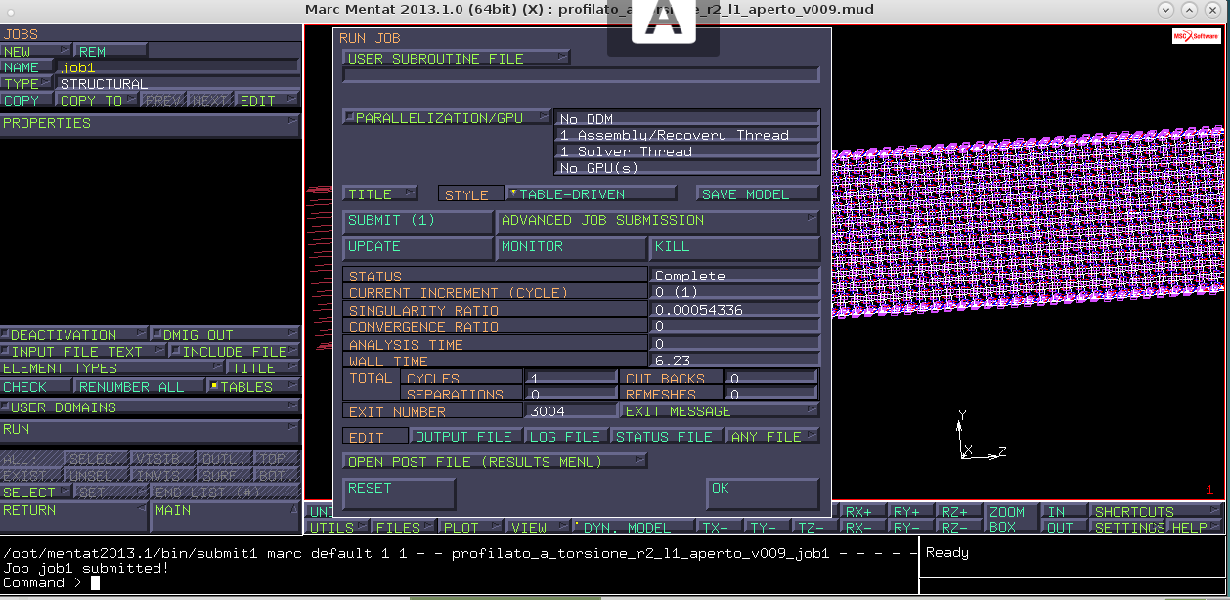The height and width of the screenshot is (600, 1230).
Task: Click the MSC Software logo
Action: (1197, 36)
